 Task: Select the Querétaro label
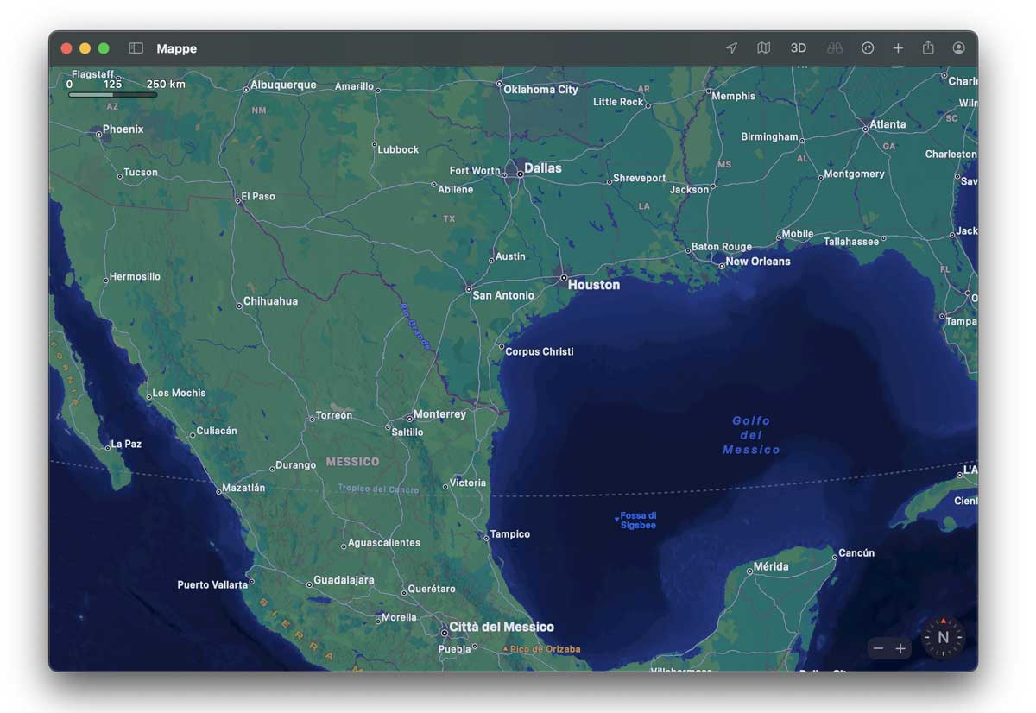(431, 590)
